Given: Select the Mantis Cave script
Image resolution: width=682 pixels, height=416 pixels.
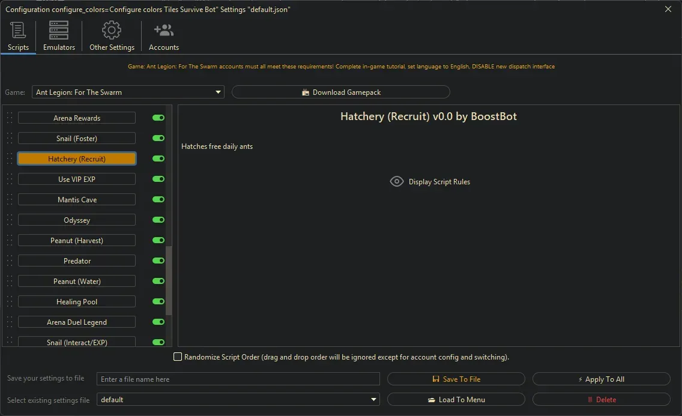Looking at the screenshot, I should tap(77, 199).
